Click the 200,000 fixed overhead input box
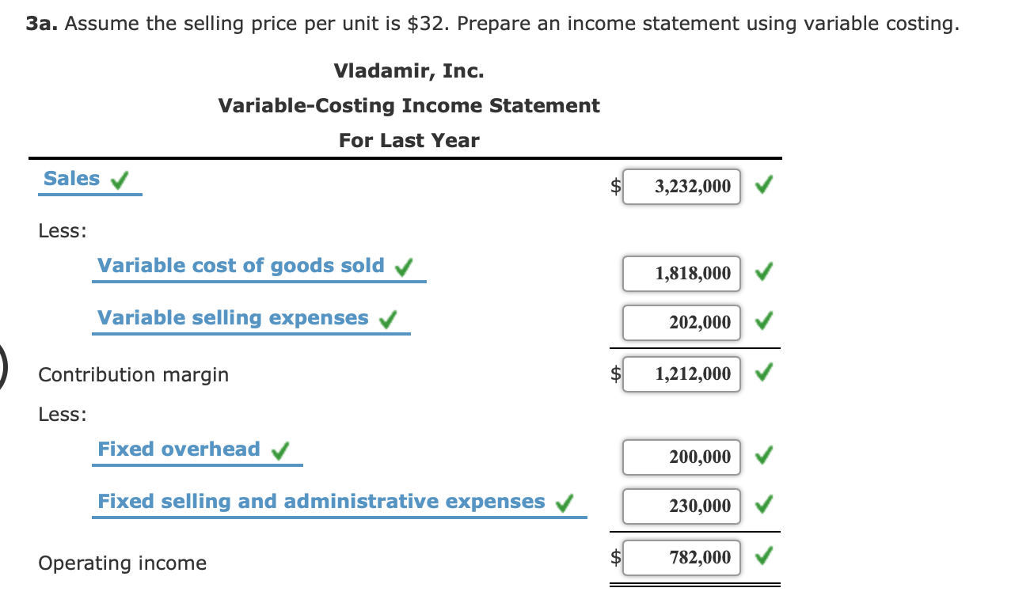 682,457
